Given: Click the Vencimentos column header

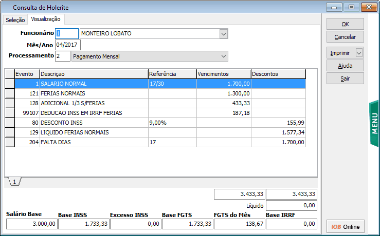Looking at the screenshot, I should (223, 74).
